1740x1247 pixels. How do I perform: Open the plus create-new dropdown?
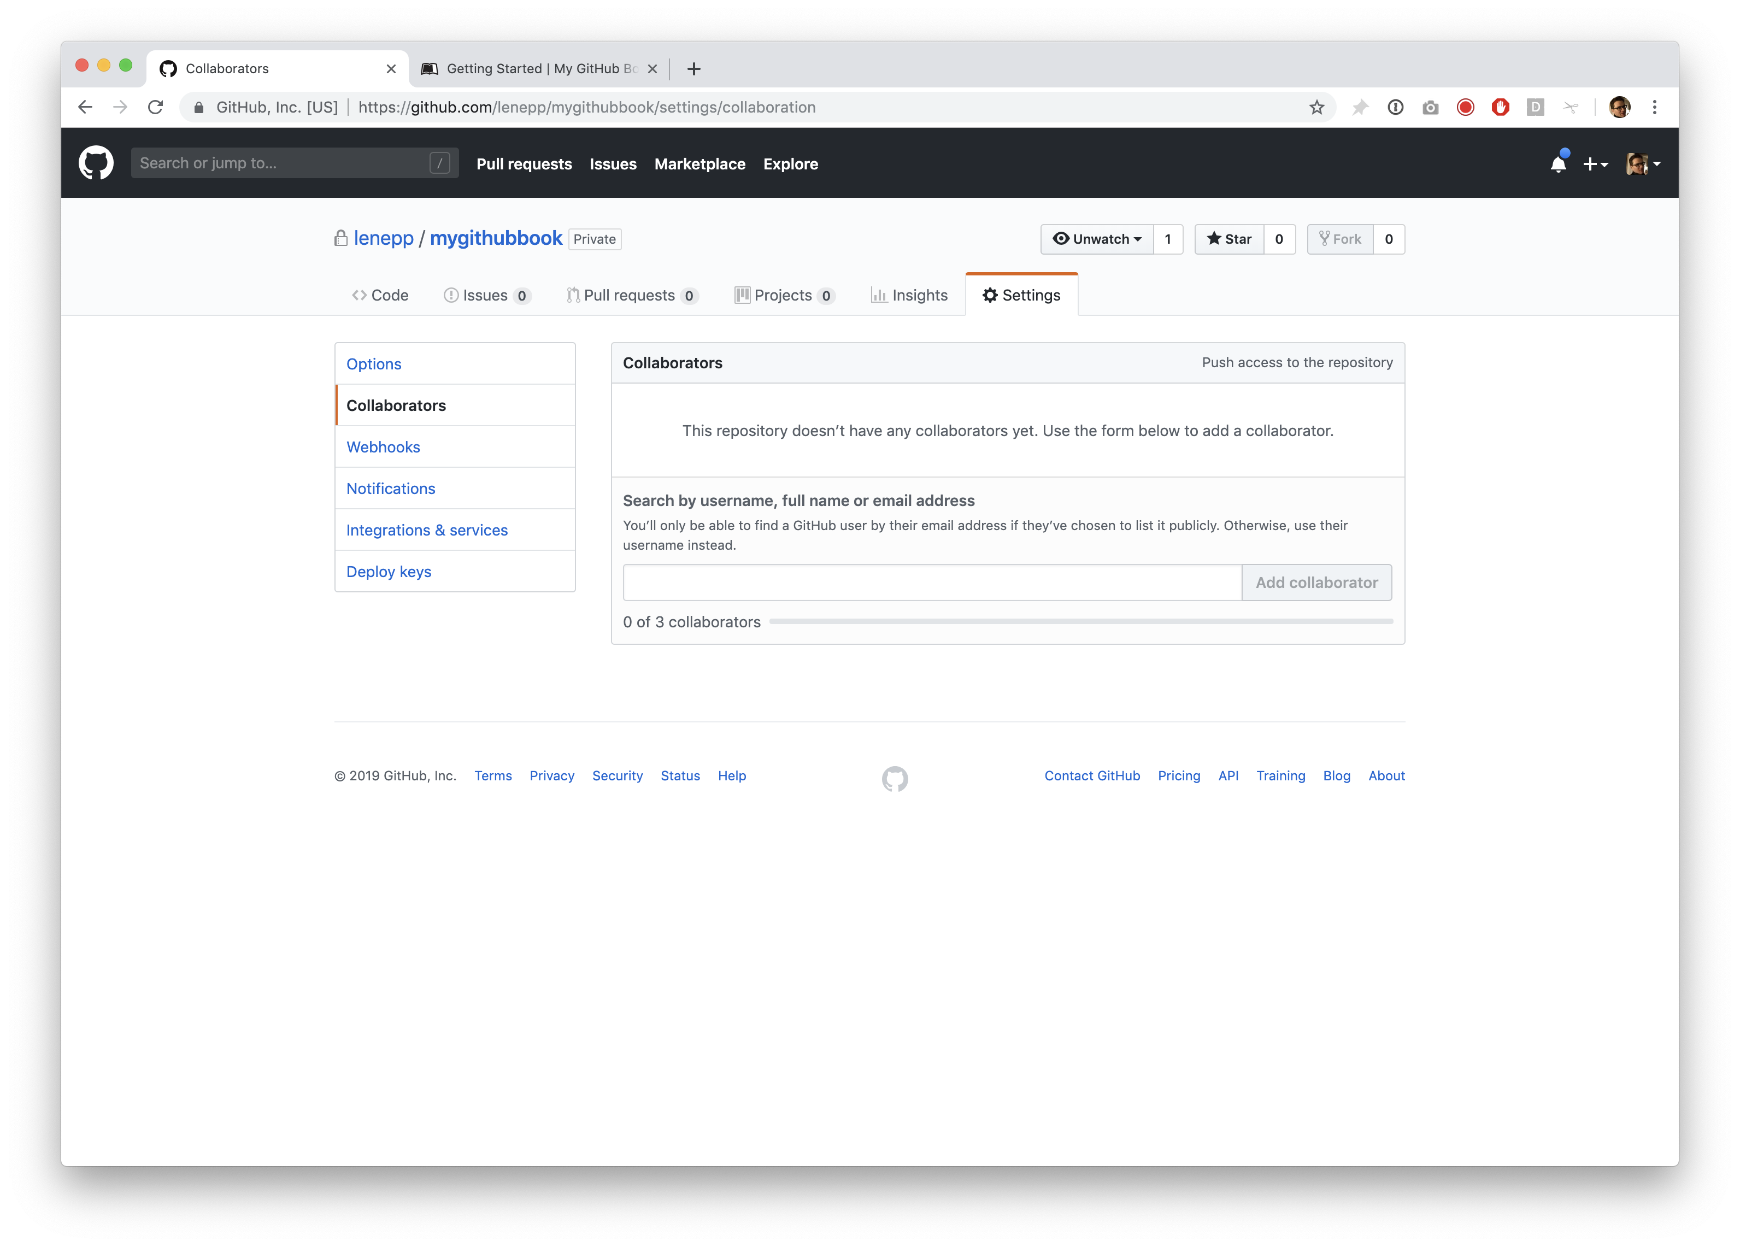tap(1595, 164)
